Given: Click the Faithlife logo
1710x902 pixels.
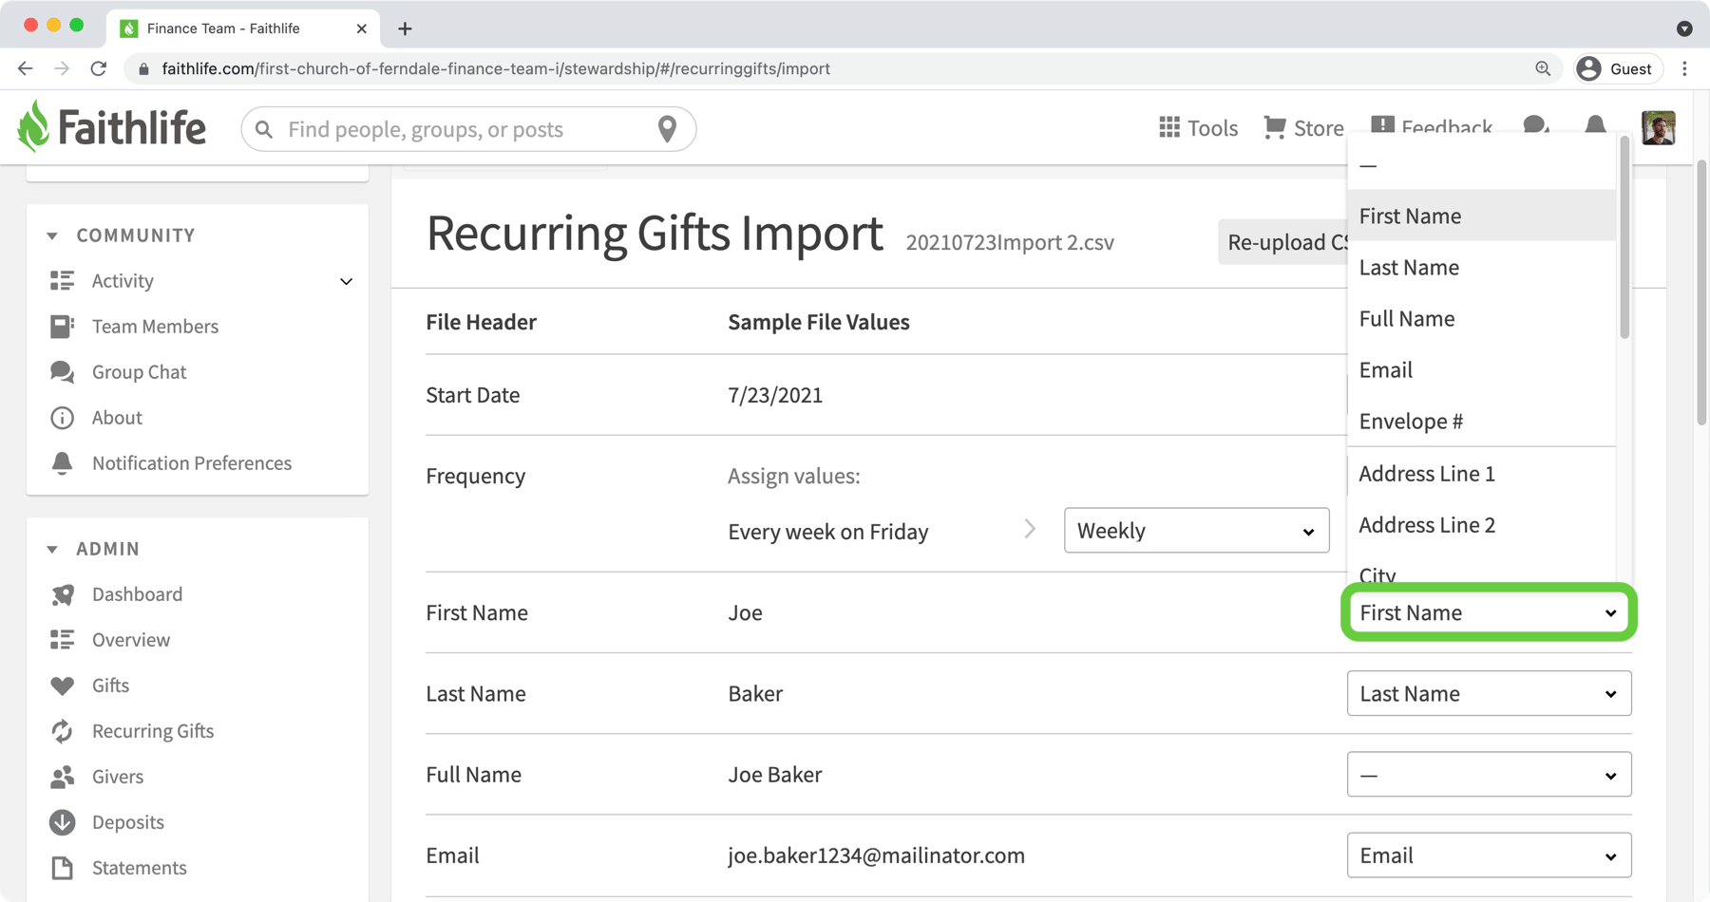Looking at the screenshot, I should click(x=111, y=127).
